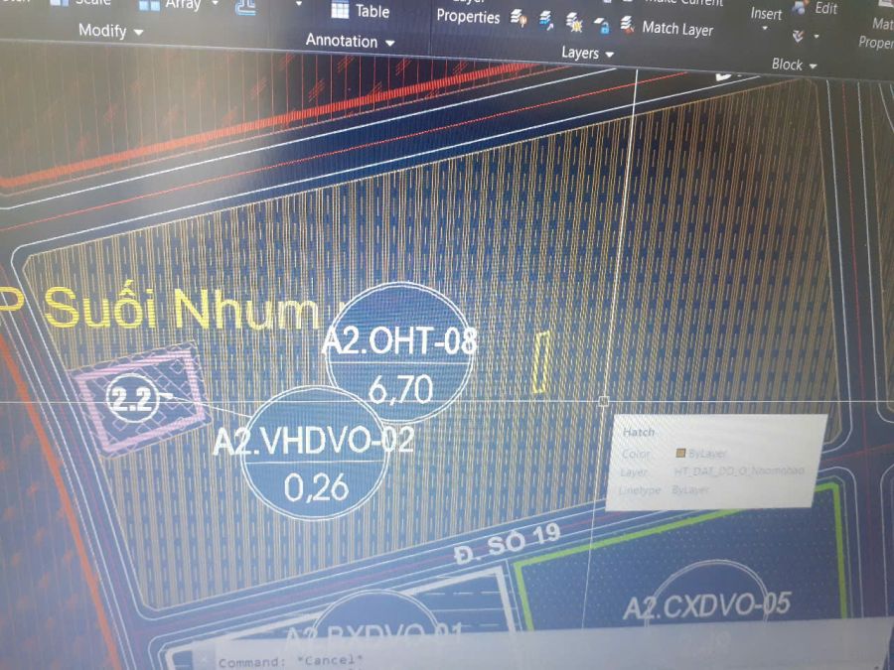Expand the Annotation panel dropdown
Screen dimensions: 894x670
pos(389,43)
